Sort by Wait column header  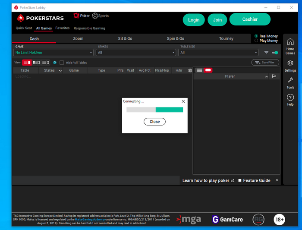pyautogui.click(x=130, y=70)
